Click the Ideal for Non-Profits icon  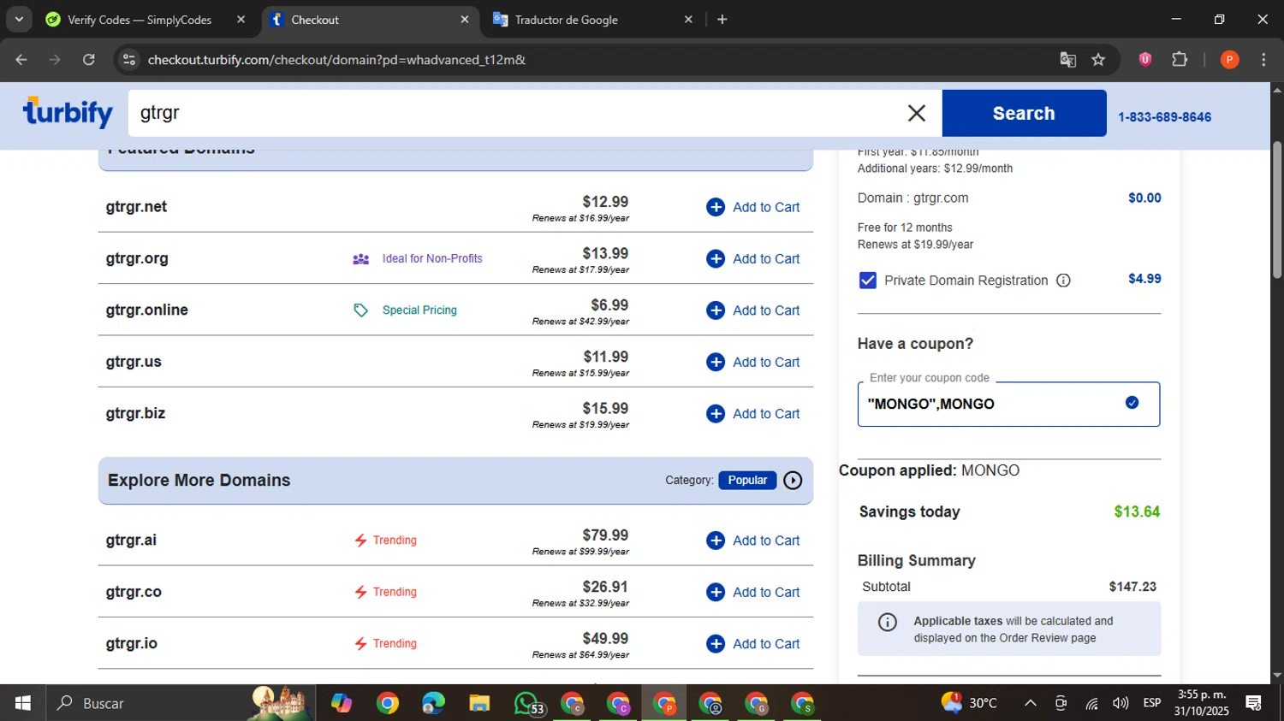pos(361,259)
